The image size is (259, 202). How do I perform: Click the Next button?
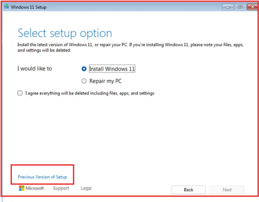tap(227, 190)
